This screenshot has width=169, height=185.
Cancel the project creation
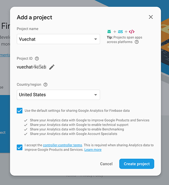click(x=106, y=164)
